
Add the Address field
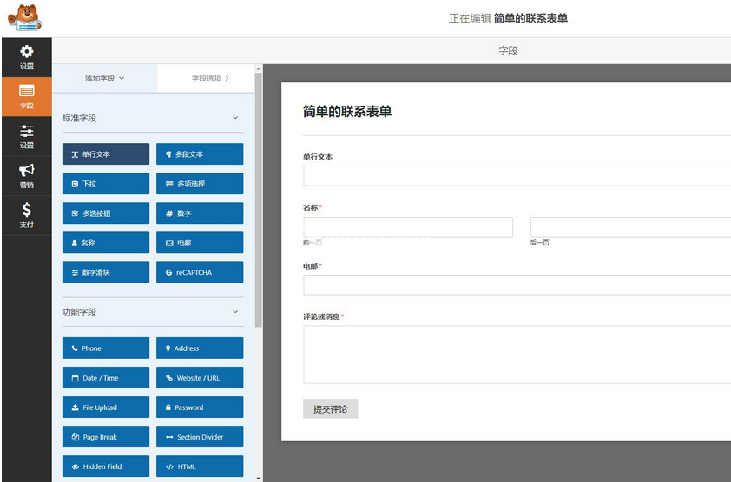pos(200,348)
